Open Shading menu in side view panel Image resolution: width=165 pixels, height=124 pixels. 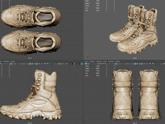92,61
